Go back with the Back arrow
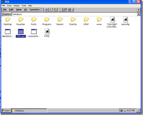The height and width of the screenshot is (115, 143). click(46, 10)
